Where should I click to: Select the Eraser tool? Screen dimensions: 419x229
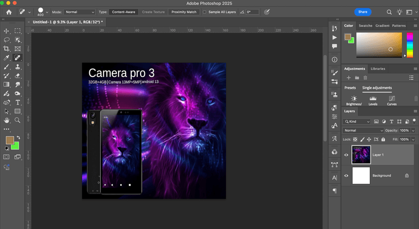click(x=18, y=75)
